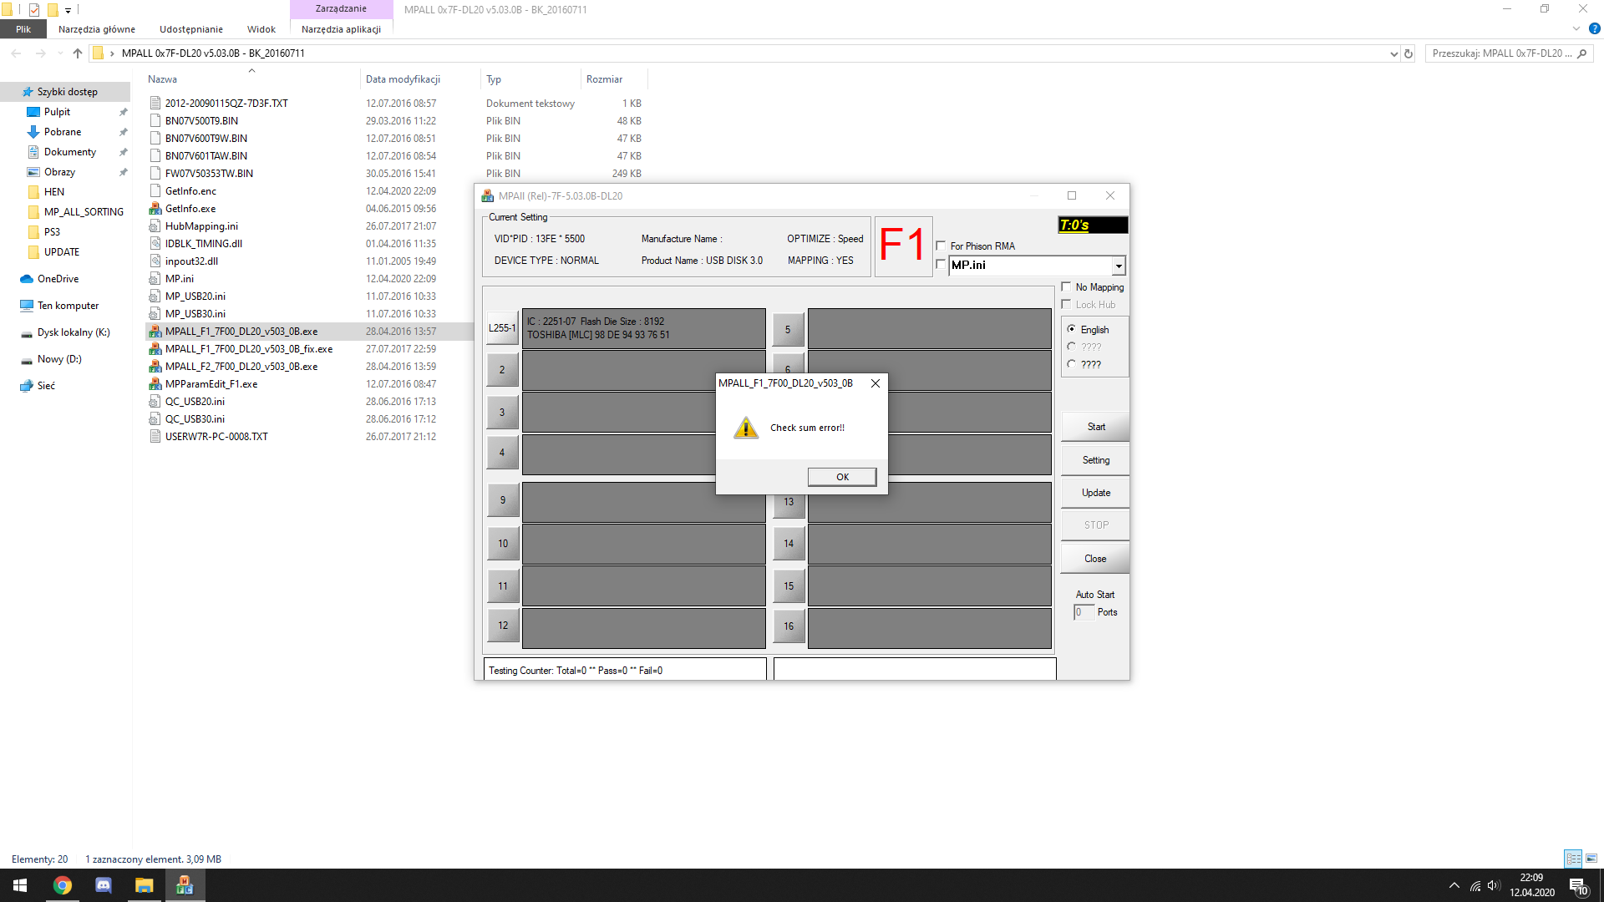Screen dimensions: 1604x902
Task: Open the volume control tray icon
Action: [x=1494, y=885]
